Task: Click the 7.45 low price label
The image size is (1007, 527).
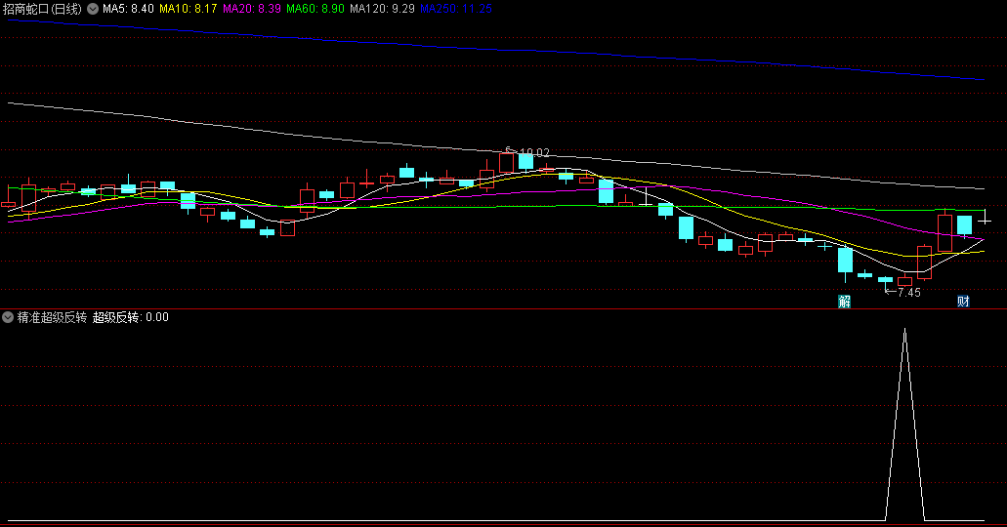Action: pos(908,293)
